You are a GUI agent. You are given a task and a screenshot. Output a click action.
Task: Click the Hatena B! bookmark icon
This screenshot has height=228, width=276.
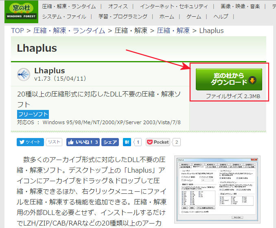(127, 142)
